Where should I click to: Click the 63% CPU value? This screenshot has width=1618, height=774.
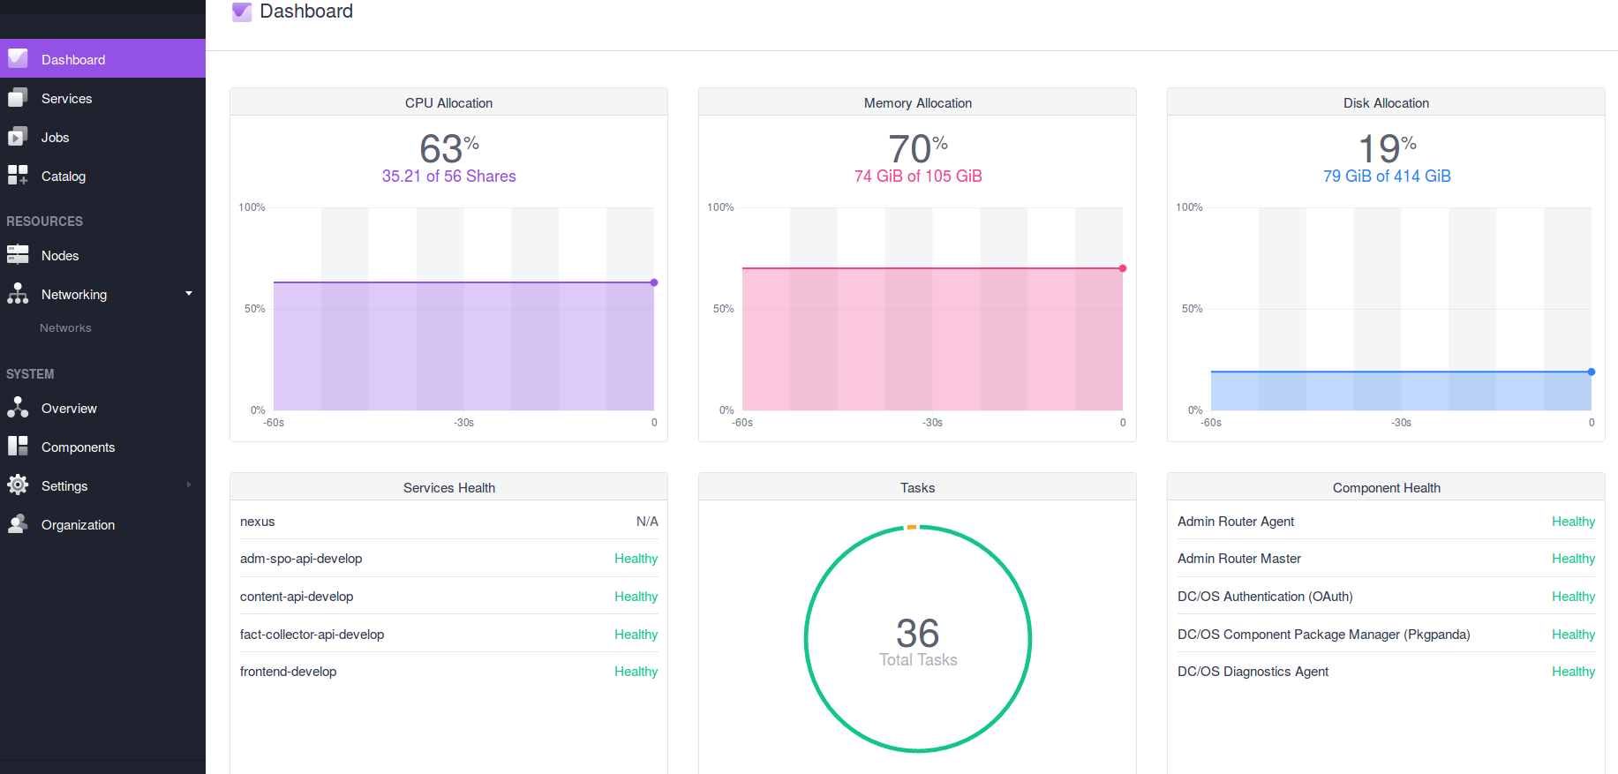pyautogui.click(x=449, y=148)
